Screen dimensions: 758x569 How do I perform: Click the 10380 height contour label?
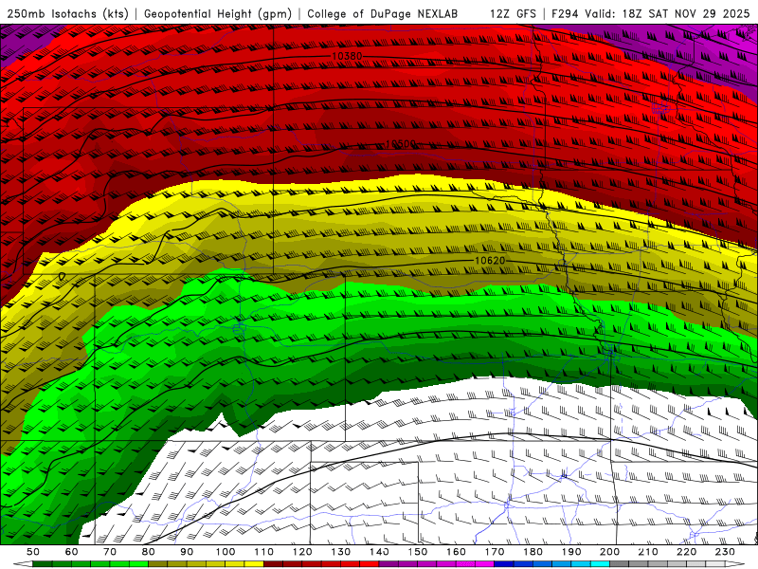pos(347,56)
